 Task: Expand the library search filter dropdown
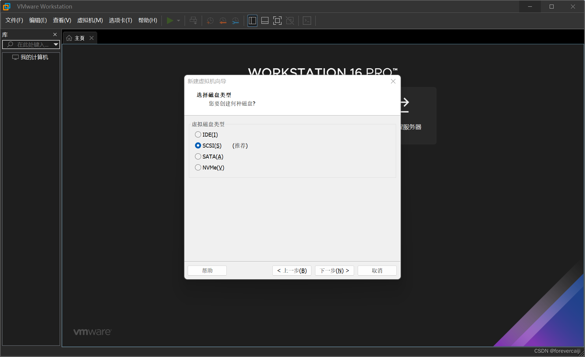[56, 45]
